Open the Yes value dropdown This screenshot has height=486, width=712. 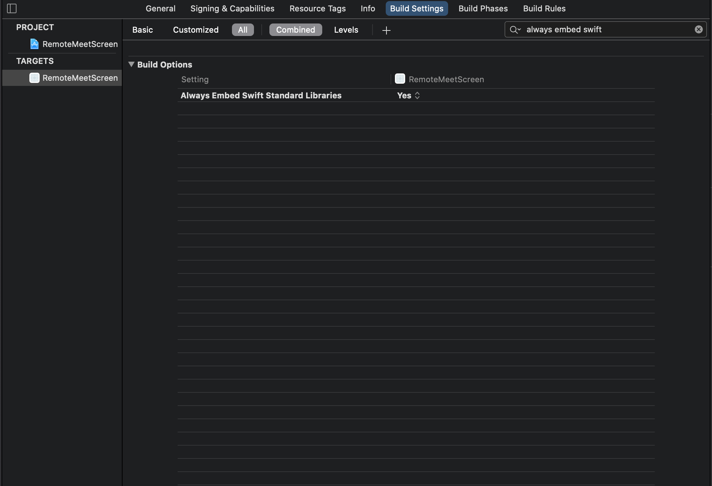[408, 95]
